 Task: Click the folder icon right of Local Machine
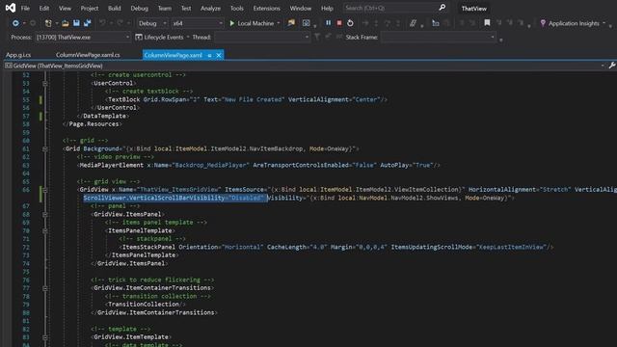click(291, 23)
